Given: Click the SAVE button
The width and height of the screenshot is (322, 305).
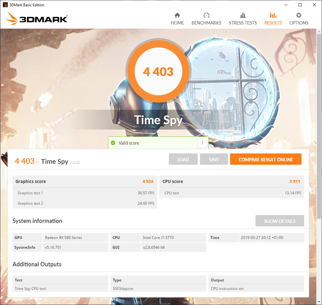Looking at the screenshot, I should click(x=214, y=159).
